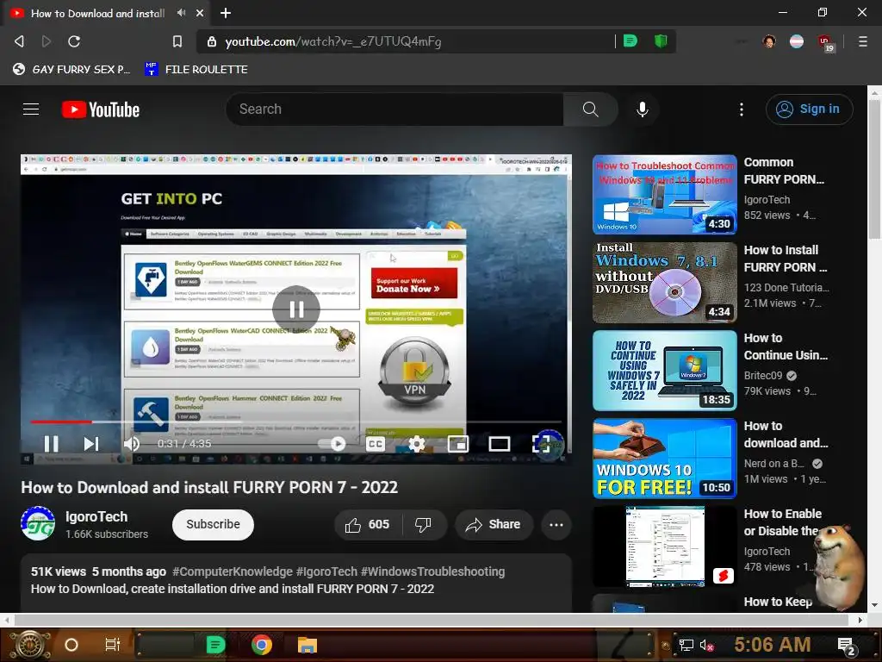Focus the YouTube search field

(x=394, y=109)
